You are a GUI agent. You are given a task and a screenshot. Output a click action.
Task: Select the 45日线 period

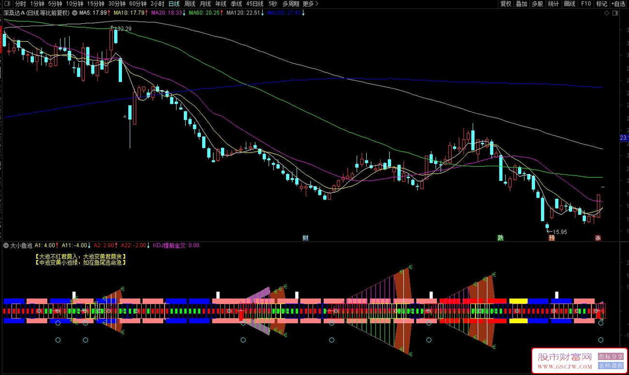(255, 4)
